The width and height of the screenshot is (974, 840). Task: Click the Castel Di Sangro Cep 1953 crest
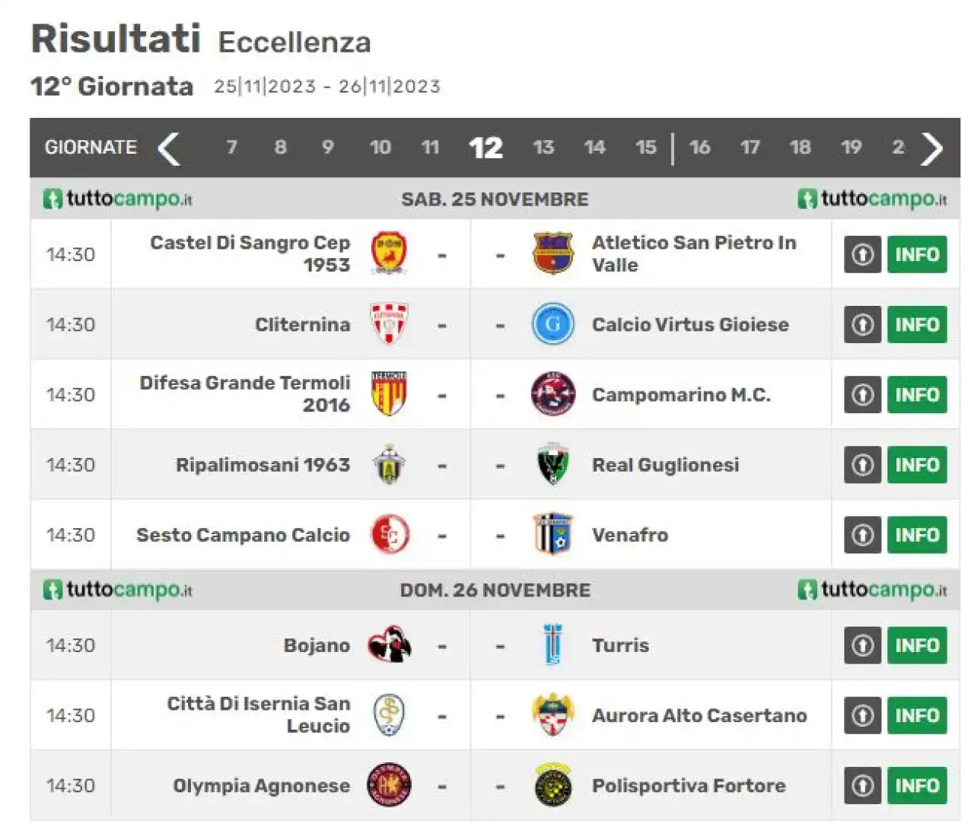click(389, 254)
